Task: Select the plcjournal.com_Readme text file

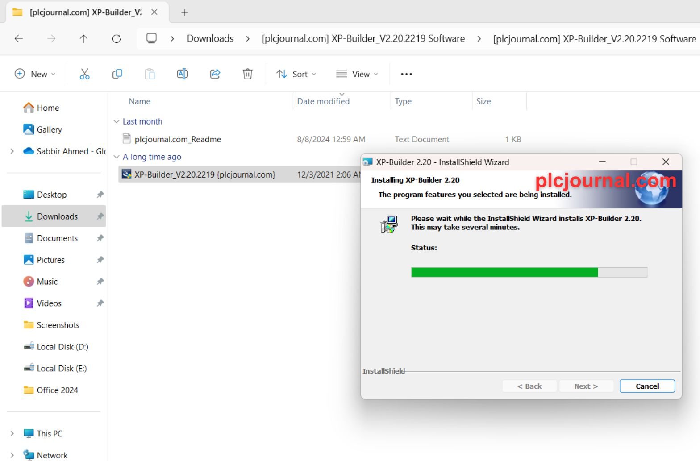Action: (x=178, y=140)
